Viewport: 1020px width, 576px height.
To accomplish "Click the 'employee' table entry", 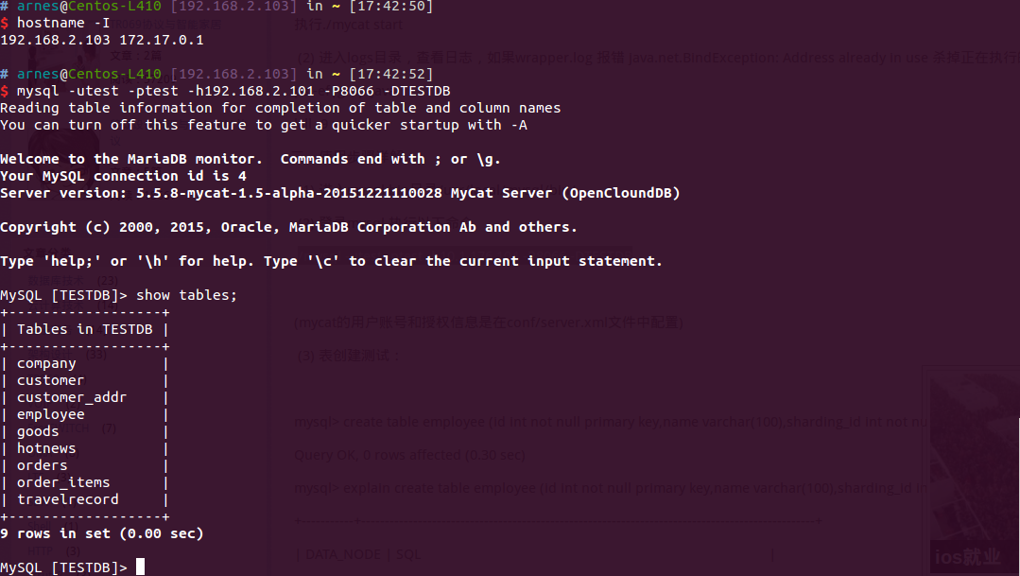I will click(x=51, y=414).
